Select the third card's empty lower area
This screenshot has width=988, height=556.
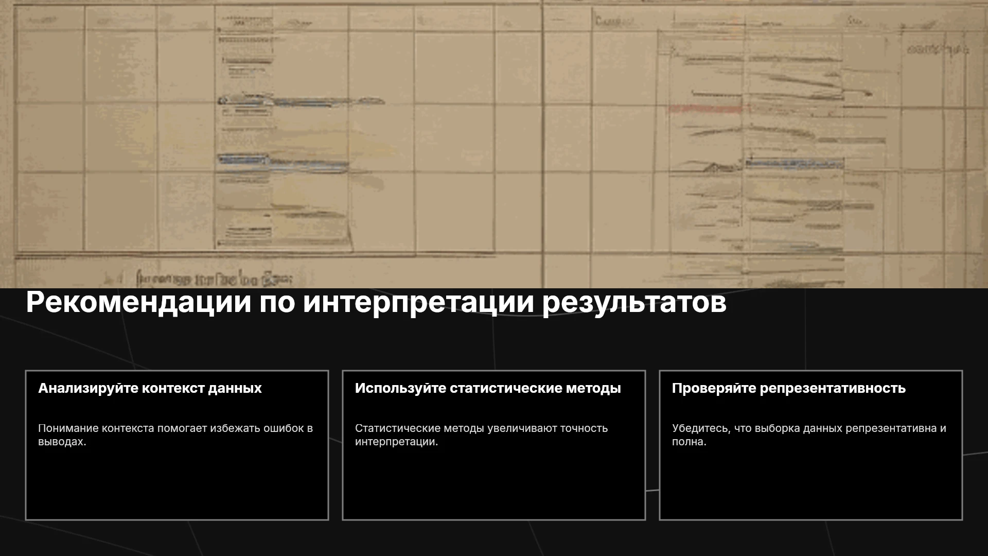click(811, 484)
